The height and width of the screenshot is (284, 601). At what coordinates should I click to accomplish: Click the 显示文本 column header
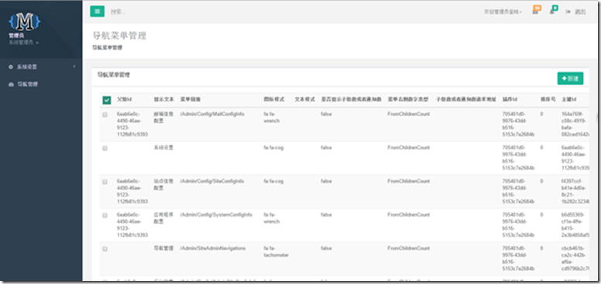(163, 99)
